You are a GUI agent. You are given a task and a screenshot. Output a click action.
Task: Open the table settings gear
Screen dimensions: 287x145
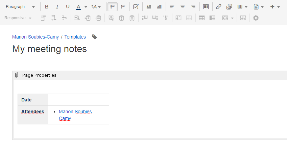[256, 18]
